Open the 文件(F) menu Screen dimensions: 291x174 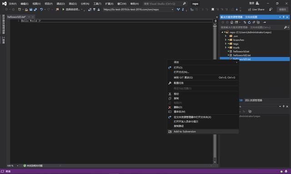[13, 4]
